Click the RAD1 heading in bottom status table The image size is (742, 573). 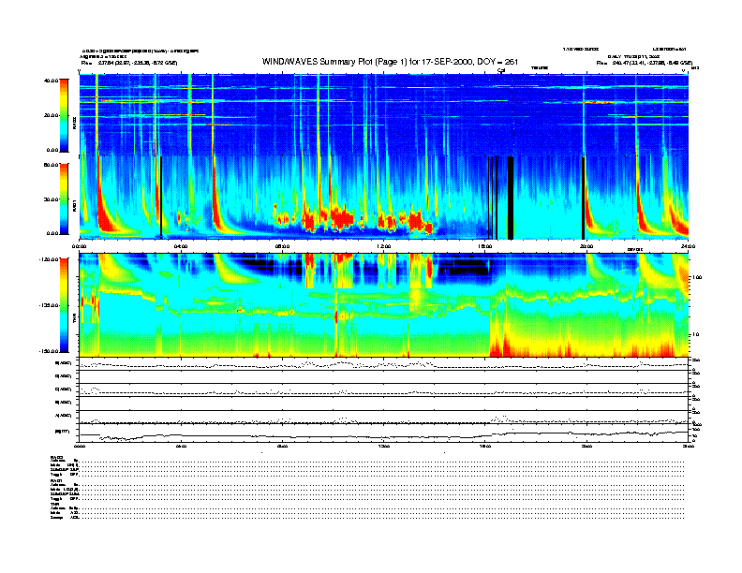point(57,481)
